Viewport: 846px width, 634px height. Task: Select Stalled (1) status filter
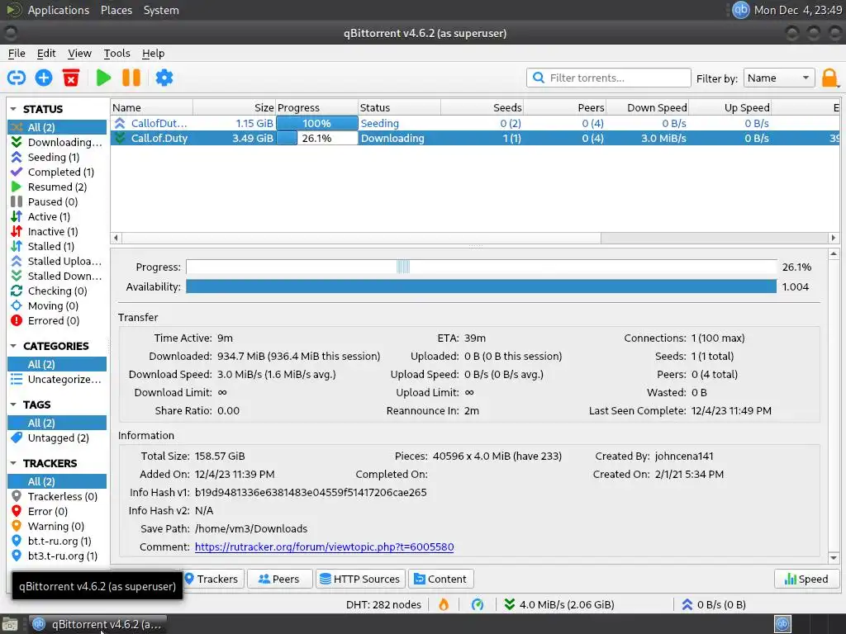(x=57, y=246)
